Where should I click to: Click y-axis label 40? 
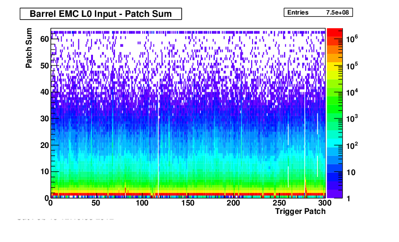[x=45, y=92]
